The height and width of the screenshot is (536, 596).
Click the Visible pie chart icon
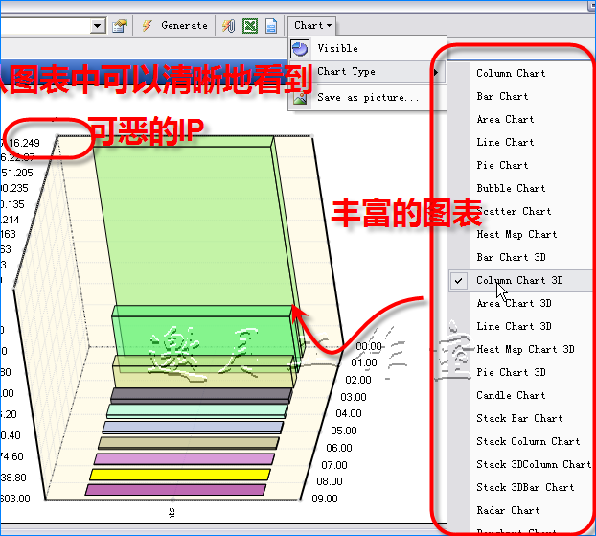click(300, 49)
